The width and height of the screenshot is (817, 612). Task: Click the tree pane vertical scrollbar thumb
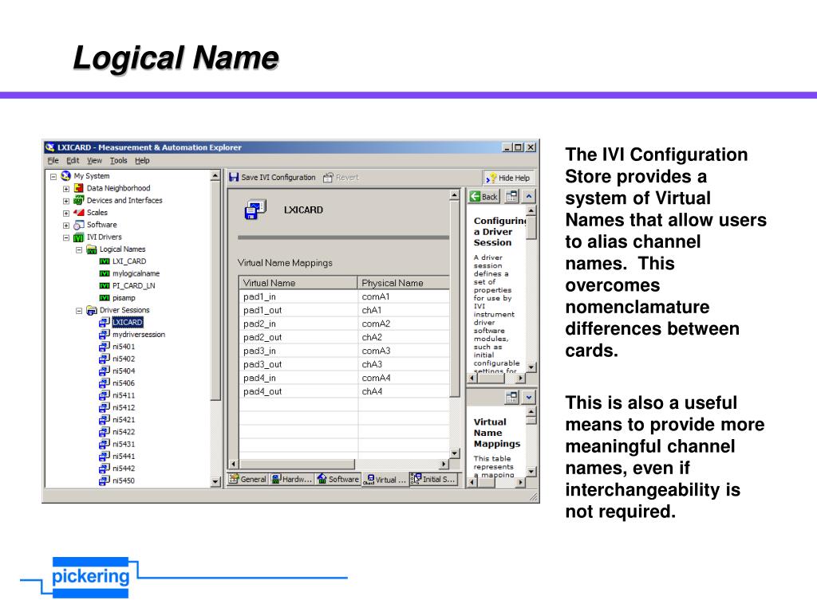215,290
